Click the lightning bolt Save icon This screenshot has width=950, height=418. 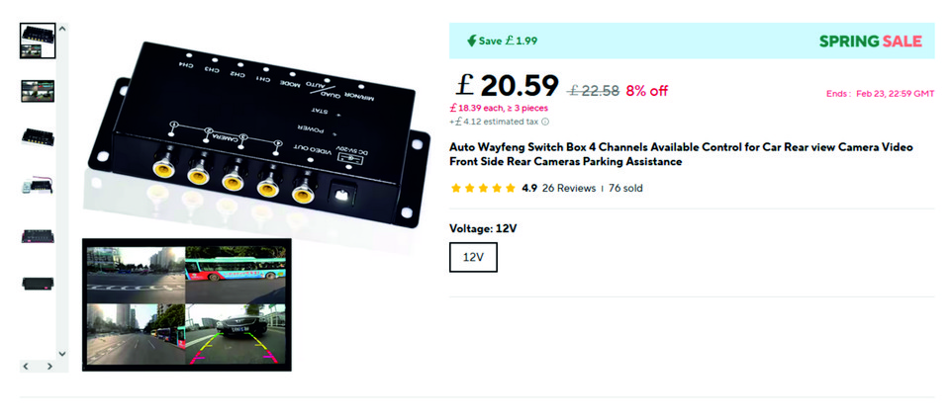point(471,41)
